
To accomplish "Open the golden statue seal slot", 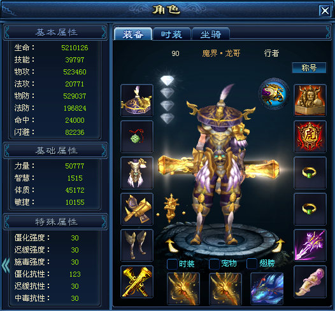I will pos(310,100).
